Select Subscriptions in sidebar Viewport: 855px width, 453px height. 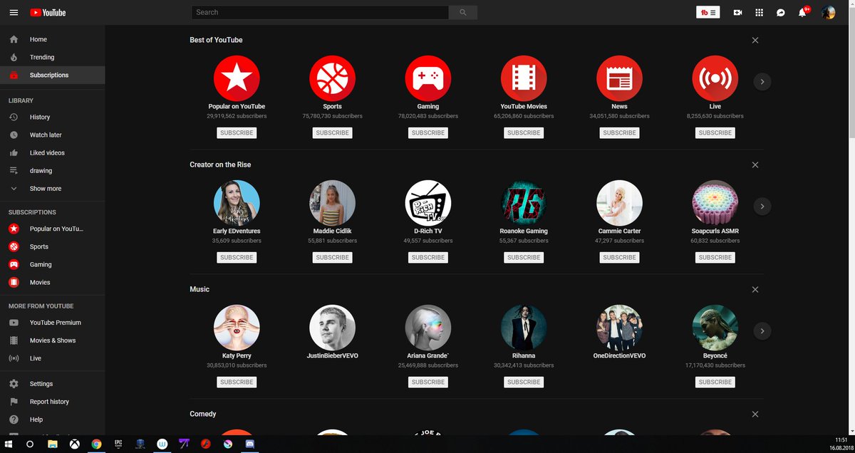click(52, 75)
